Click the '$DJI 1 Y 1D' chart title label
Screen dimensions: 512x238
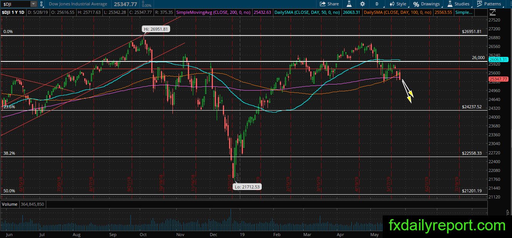13,12
